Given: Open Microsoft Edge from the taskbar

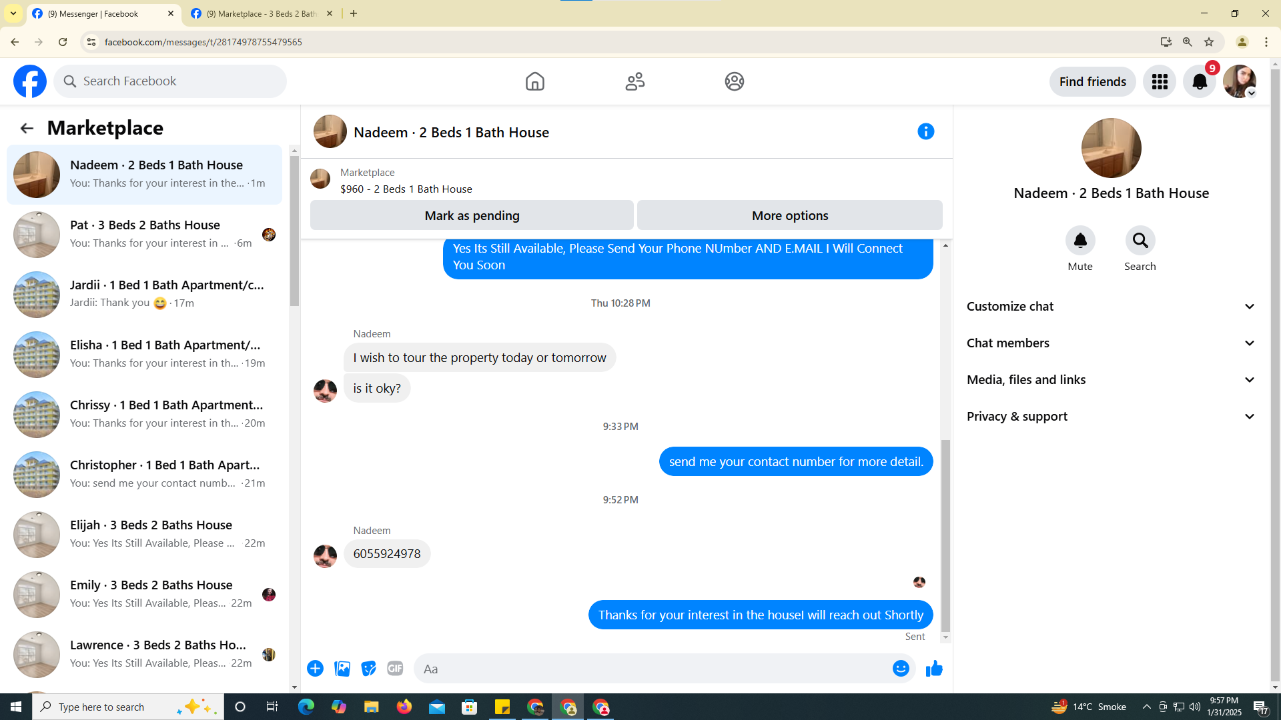Looking at the screenshot, I should click(x=306, y=707).
